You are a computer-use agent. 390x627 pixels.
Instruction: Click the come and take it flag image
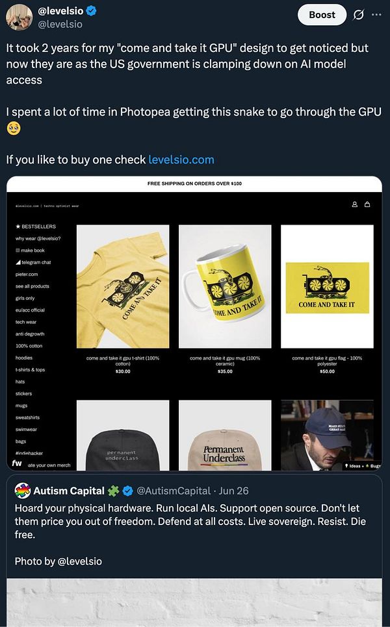click(327, 286)
